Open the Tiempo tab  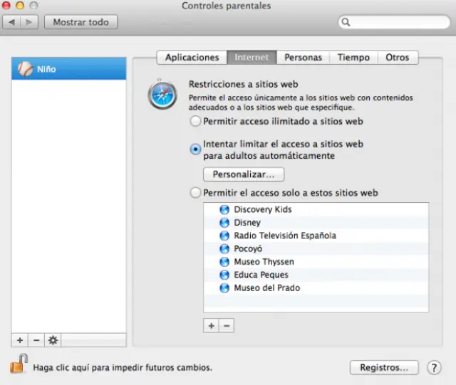pyautogui.click(x=353, y=58)
